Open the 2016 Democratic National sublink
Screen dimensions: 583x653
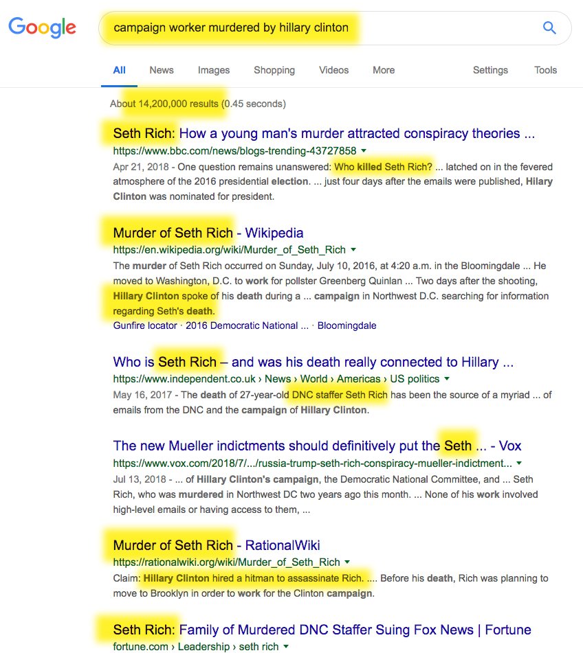coord(247,325)
